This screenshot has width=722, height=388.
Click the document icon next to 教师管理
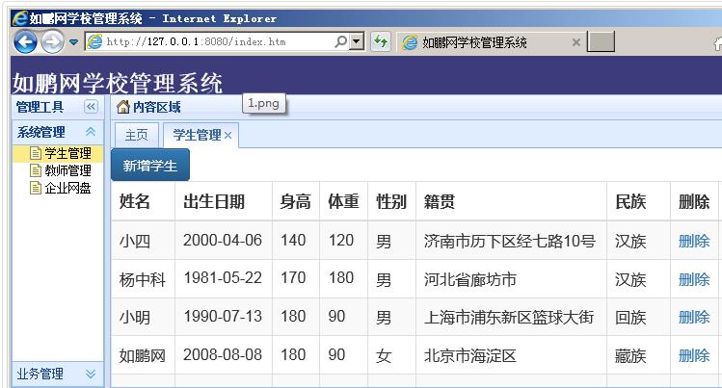(x=36, y=170)
